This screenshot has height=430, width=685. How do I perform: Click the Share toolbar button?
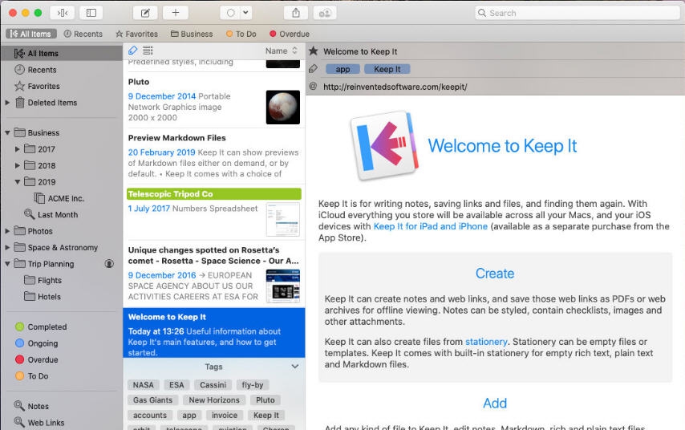tap(296, 13)
